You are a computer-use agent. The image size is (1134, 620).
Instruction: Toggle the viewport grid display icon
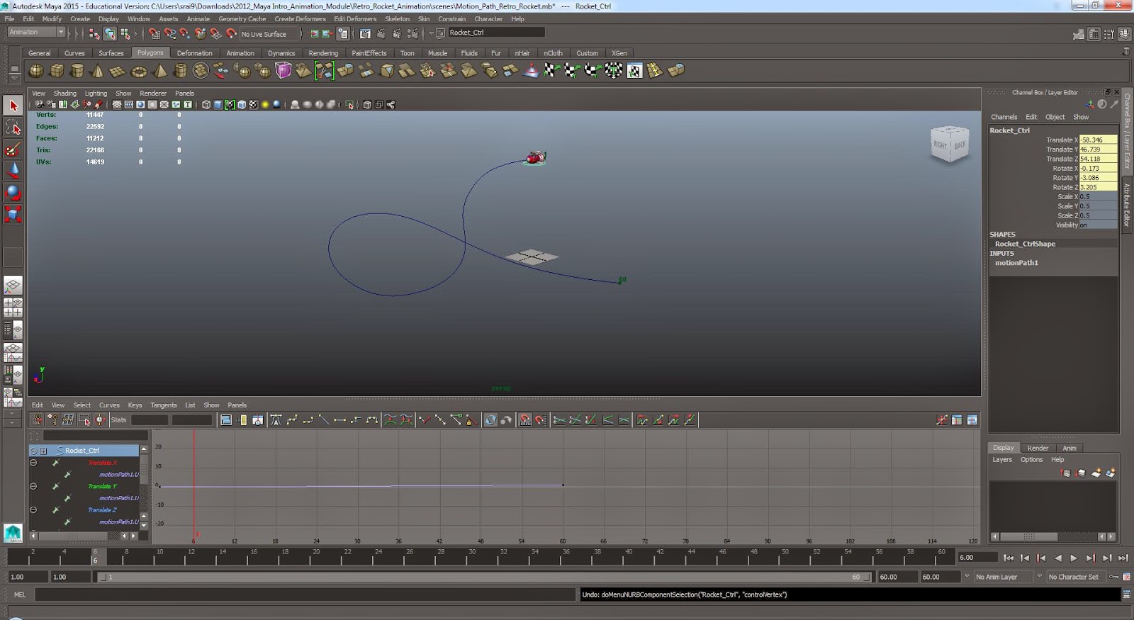pyautogui.click(x=117, y=105)
